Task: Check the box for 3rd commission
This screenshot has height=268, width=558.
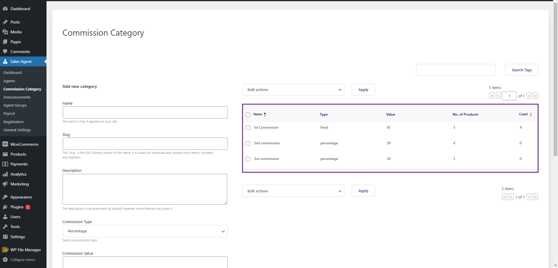Action: pyautogui.click(x=248, y=159)
